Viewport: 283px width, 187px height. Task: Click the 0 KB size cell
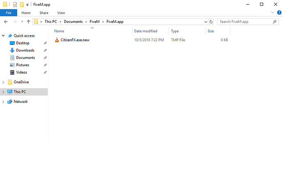224,40
